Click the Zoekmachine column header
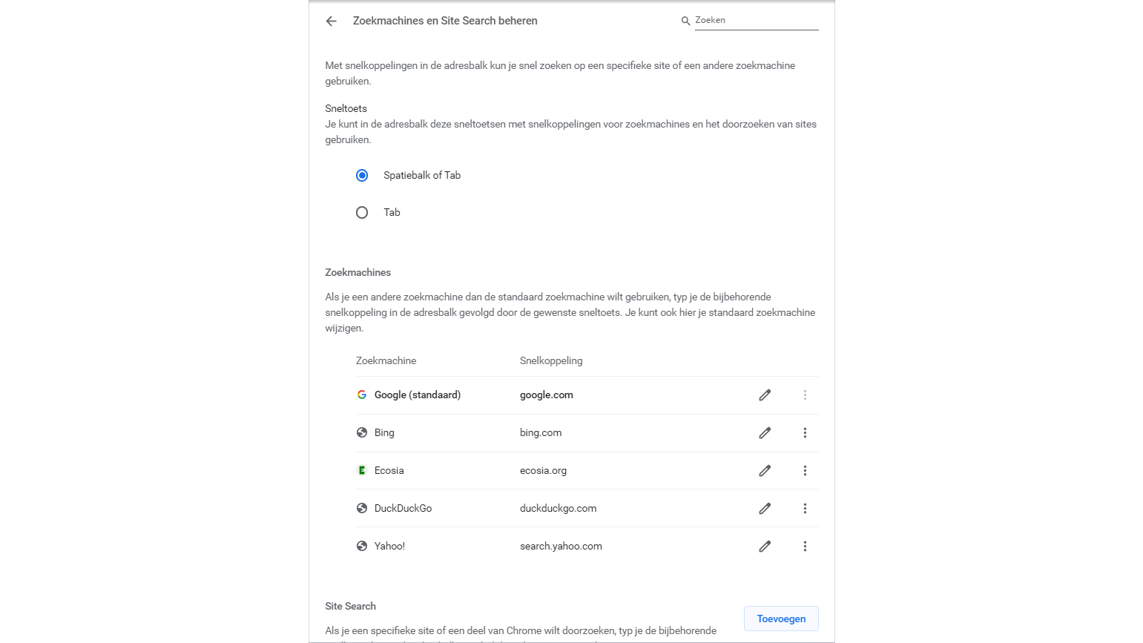Screen dimensions: 1143x643 coord(386,361)
